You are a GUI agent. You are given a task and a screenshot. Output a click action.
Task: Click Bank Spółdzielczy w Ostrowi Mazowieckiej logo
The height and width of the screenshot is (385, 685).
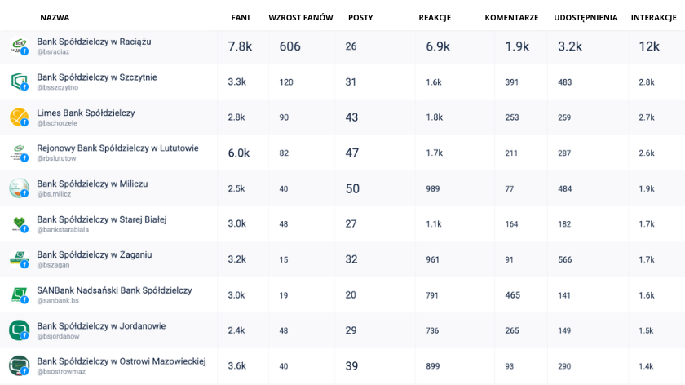[19, 365]
